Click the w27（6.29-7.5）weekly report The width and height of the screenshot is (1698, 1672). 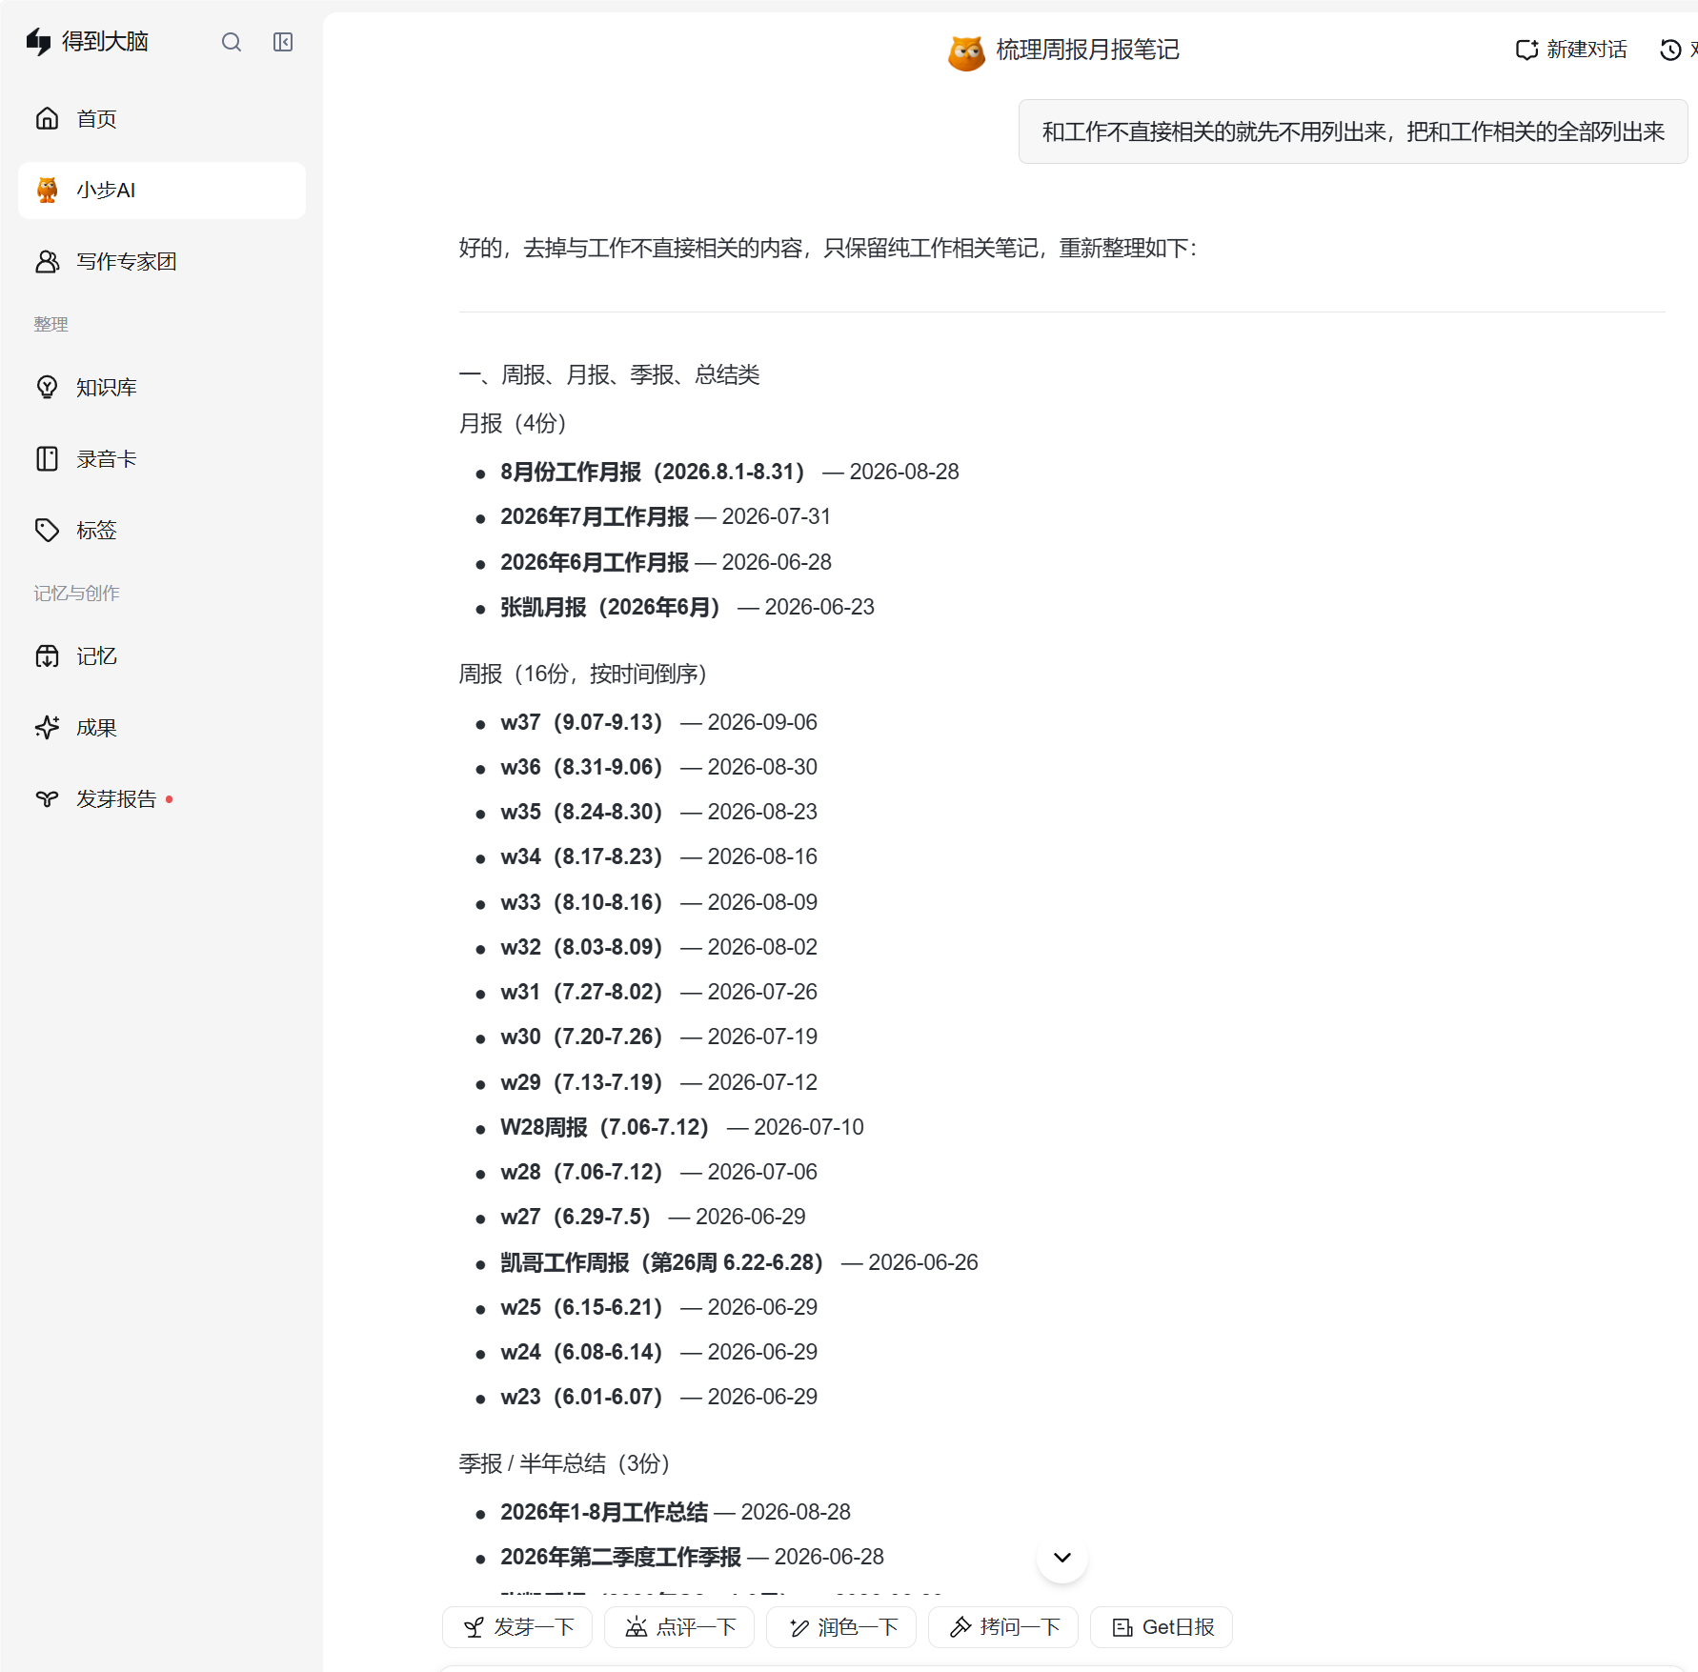click(653, 1217)
